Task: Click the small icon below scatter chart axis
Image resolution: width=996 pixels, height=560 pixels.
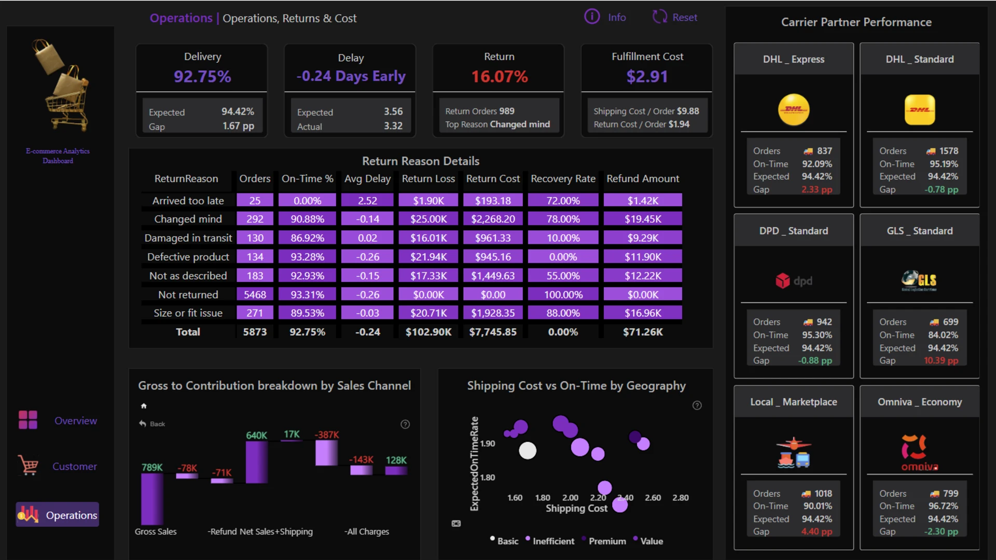Action: (x=456, y=524)
